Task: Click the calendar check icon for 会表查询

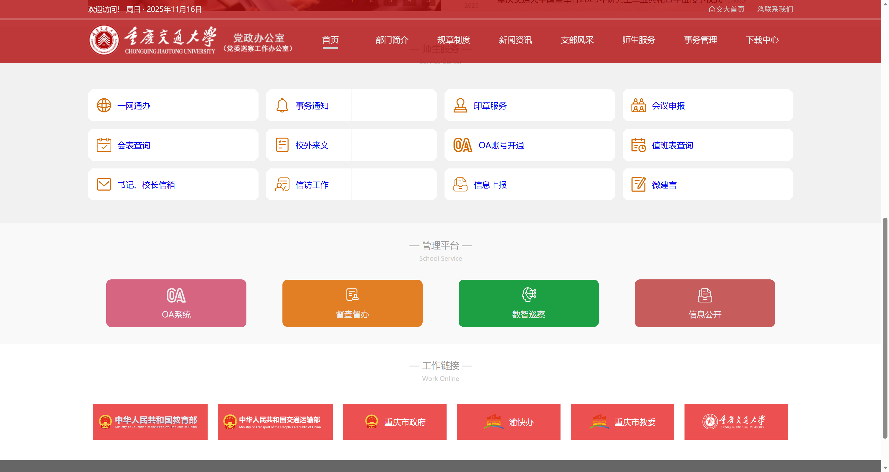Action: pos(104,145)
